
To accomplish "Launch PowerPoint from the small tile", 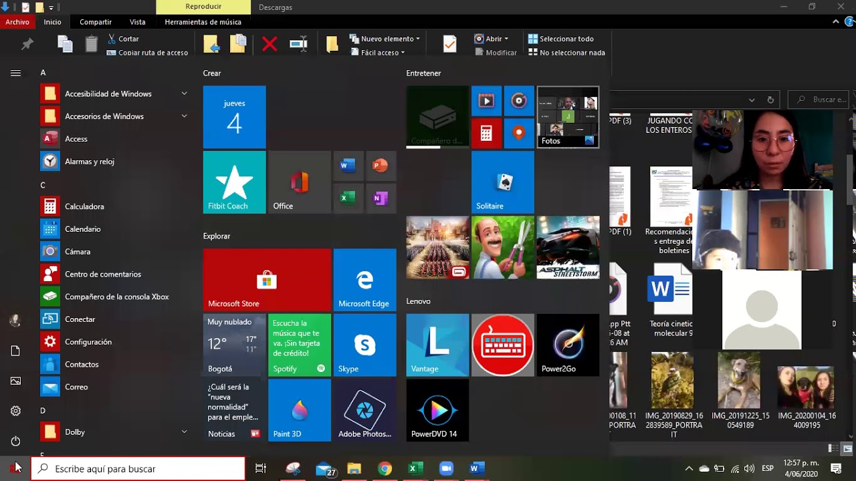I will [x=381, y=166].
